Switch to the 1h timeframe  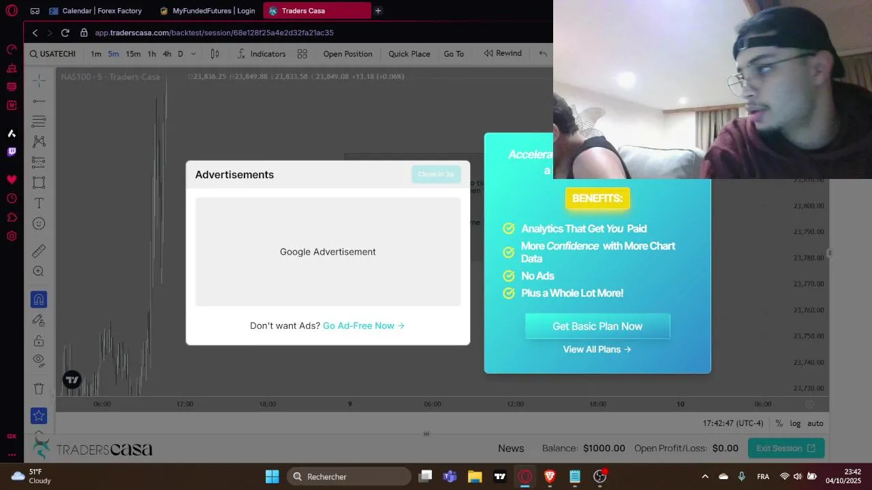tap(151, 54)
